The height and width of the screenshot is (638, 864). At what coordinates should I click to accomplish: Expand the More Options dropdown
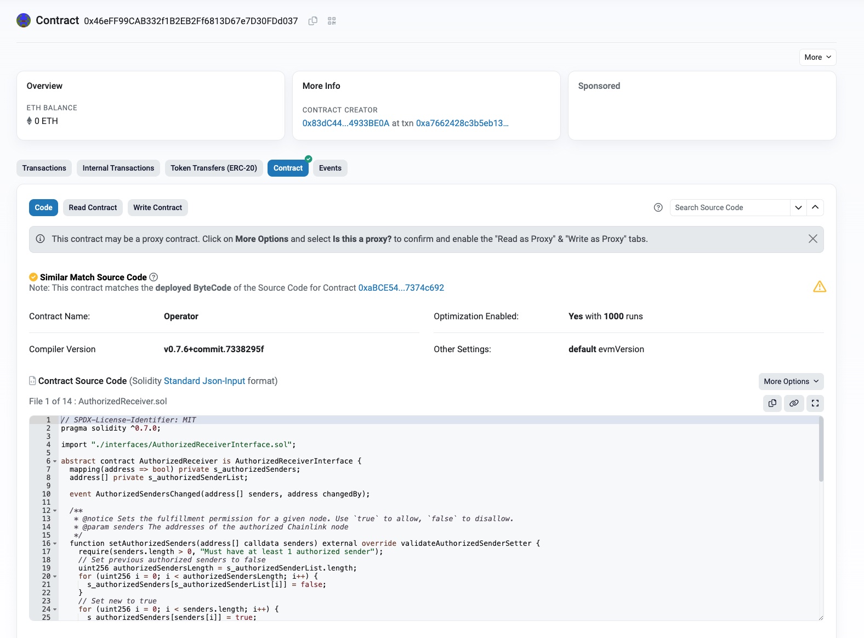790,381
